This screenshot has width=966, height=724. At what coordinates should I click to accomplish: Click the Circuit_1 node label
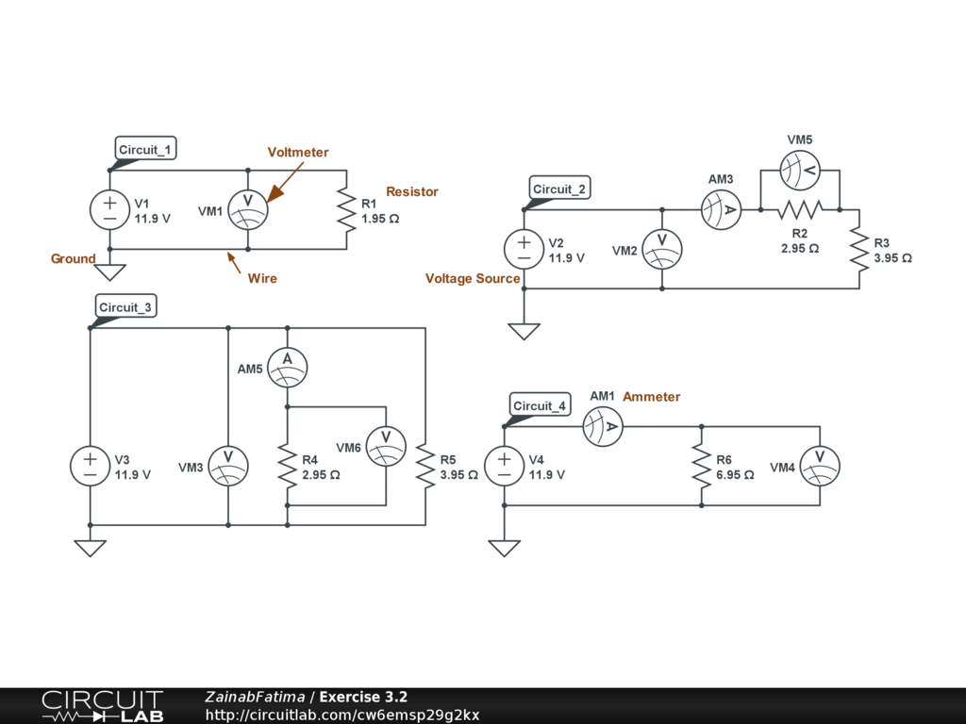[x=146, y=149]
